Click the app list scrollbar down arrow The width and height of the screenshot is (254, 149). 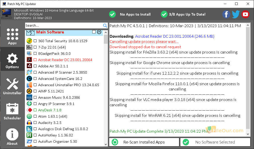click(x=106, y=144)
